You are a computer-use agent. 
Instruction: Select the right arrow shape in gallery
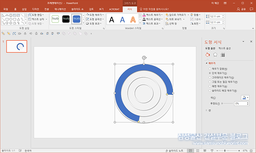[x=7, y=23]
